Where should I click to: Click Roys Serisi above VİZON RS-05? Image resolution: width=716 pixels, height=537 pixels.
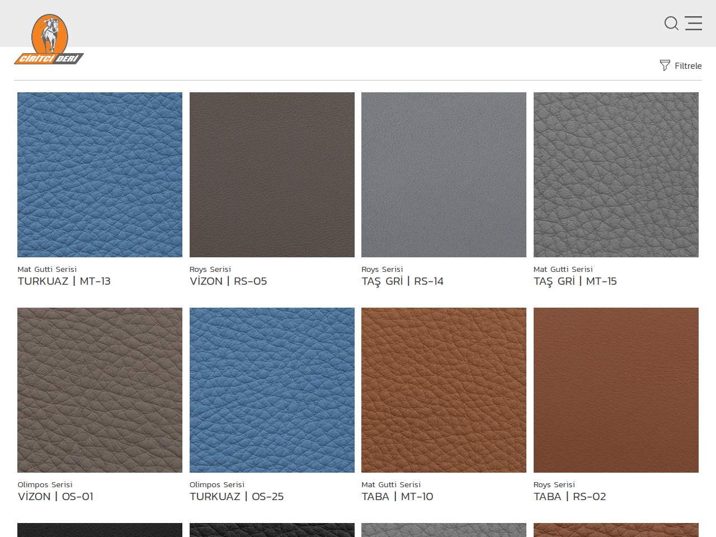coord(210,269)
